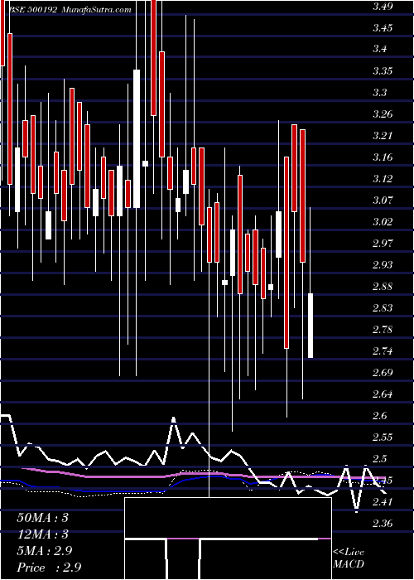
Task: Click the 2.97 price axis label
Action: [x=383, y=244]
